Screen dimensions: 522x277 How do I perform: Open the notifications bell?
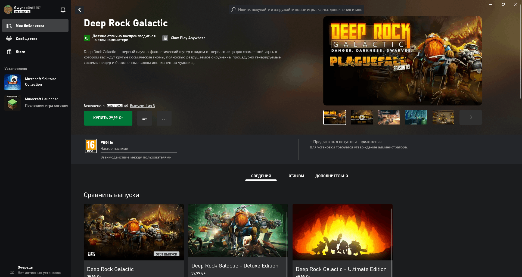click(x=63, y=10)
